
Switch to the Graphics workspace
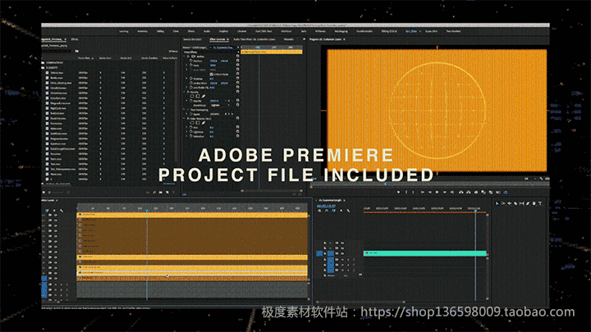(x=223, y=31)
